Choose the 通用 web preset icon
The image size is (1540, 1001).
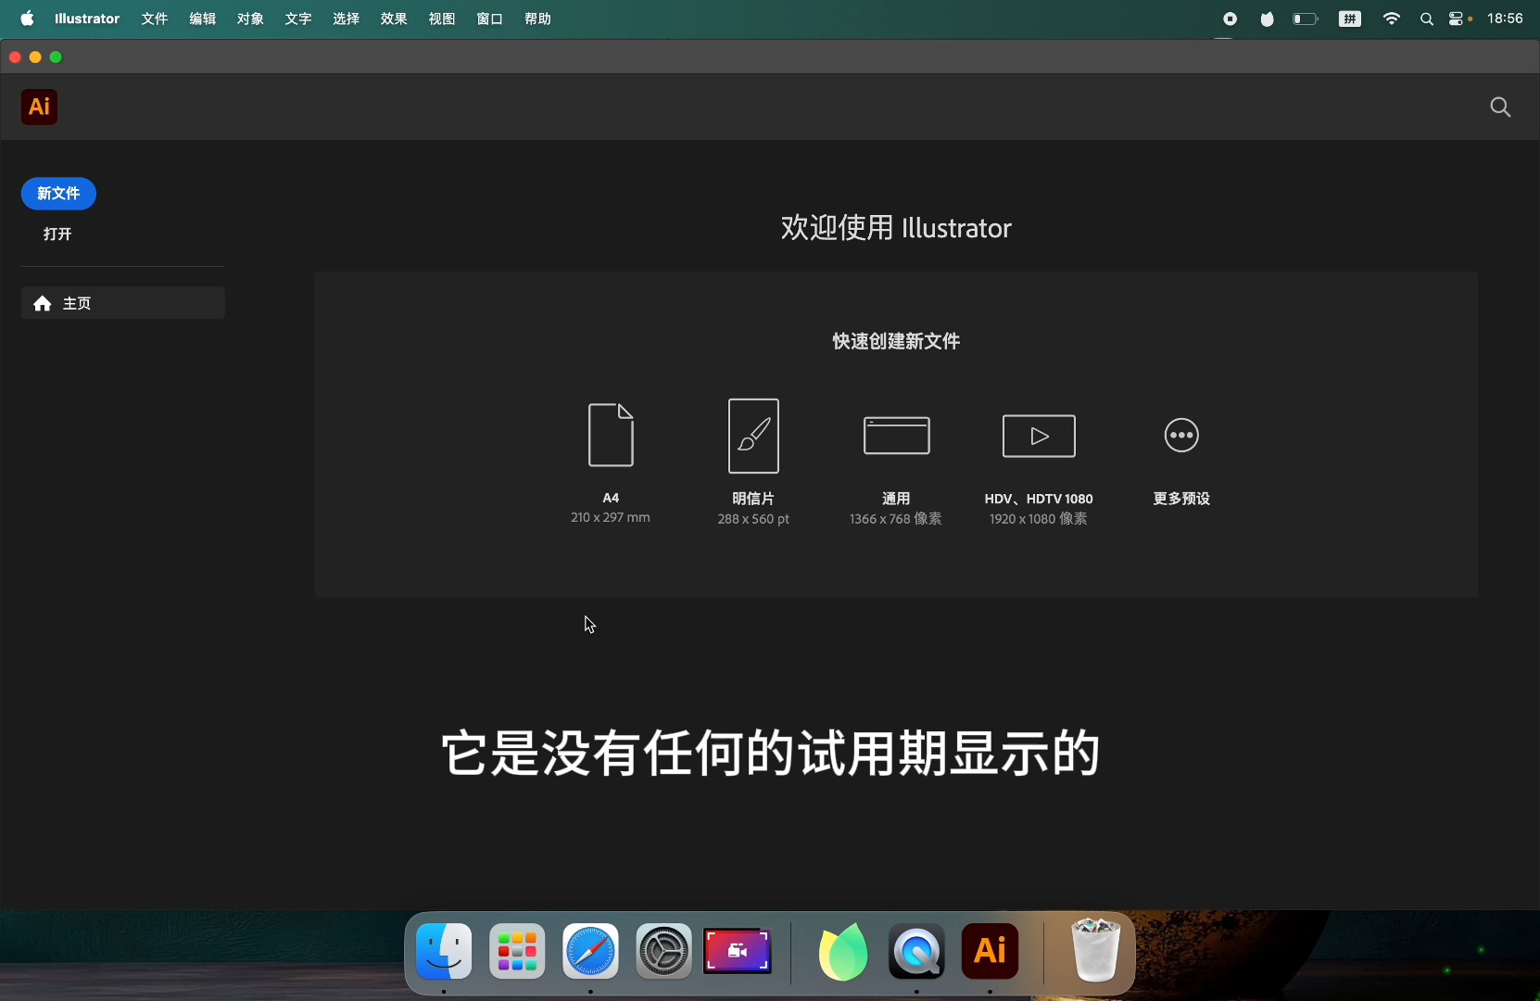[896, 436]
